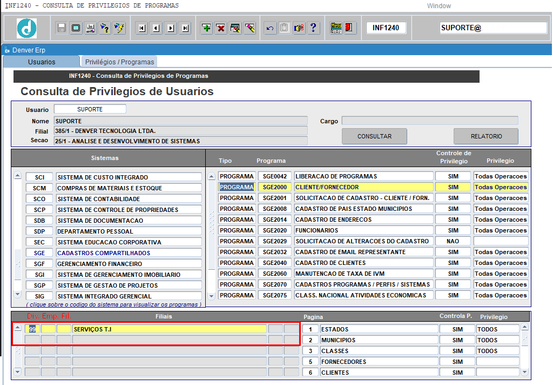The width and height of the screenshot is (553, 385).
Task: Click the Menu toolbar icon
Action: tap(336, 28)
